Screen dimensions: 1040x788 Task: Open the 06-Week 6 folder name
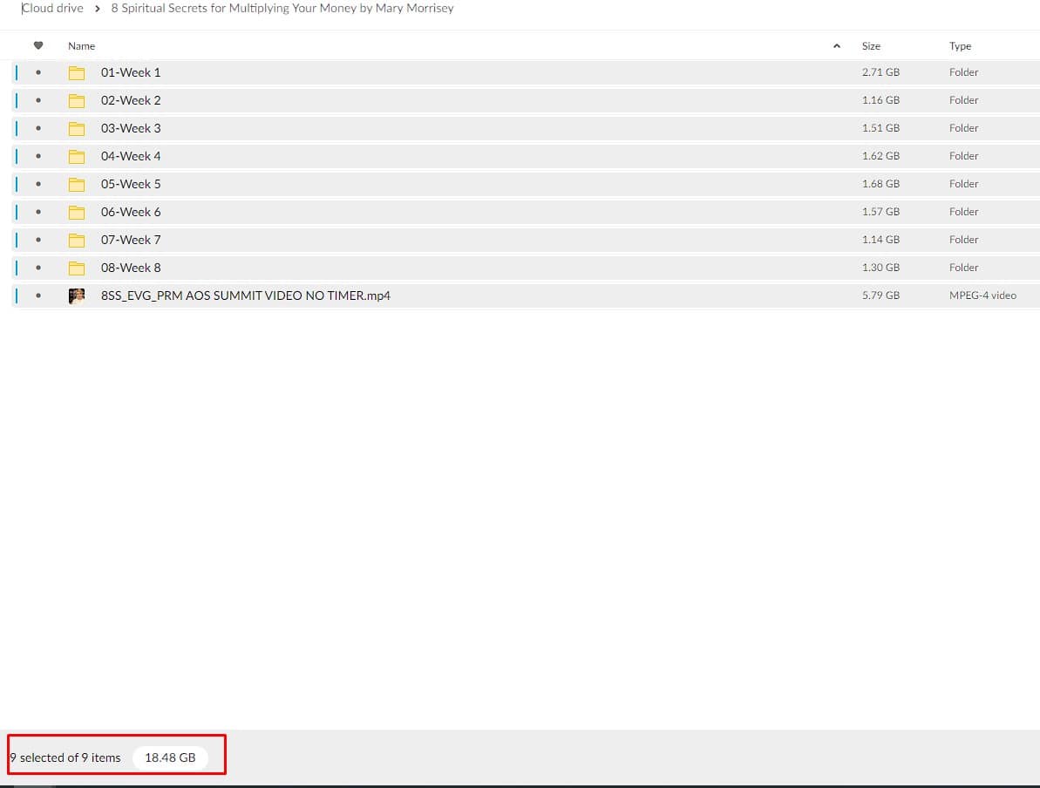point(131,212)
